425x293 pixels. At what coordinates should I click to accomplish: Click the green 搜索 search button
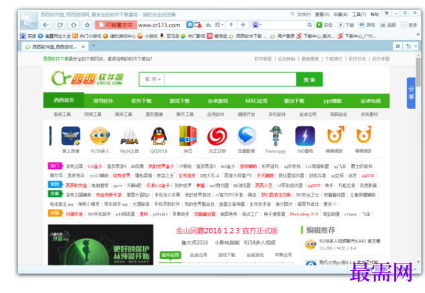point(309,80)
